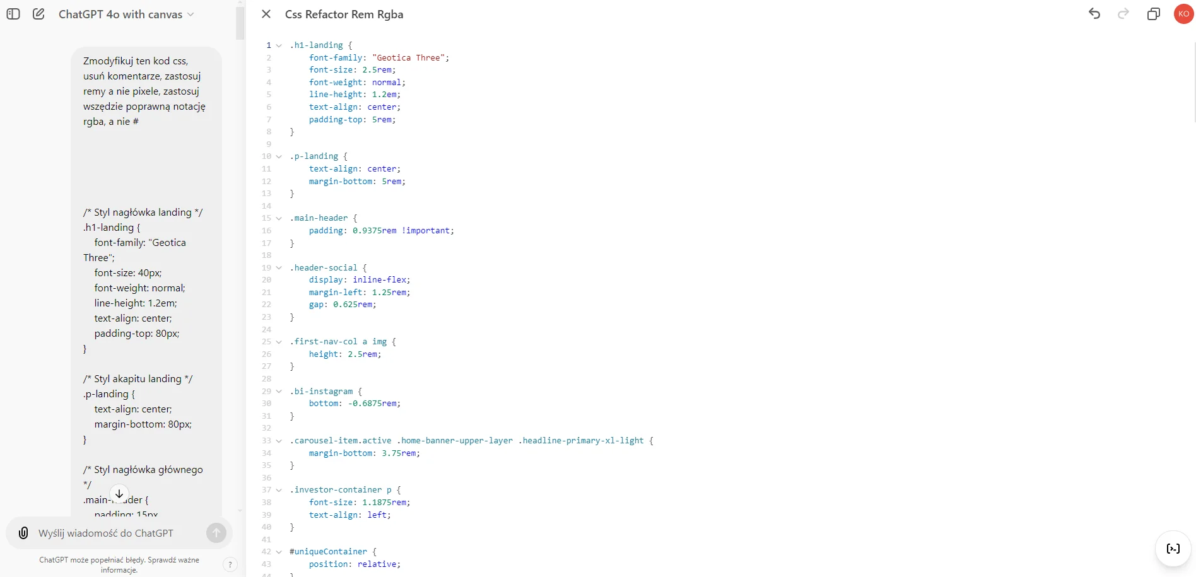The height and width of the screenshot is (577, 1196).
Task: Click the font-size: 1.1875rem line
Action: [360, 503]
